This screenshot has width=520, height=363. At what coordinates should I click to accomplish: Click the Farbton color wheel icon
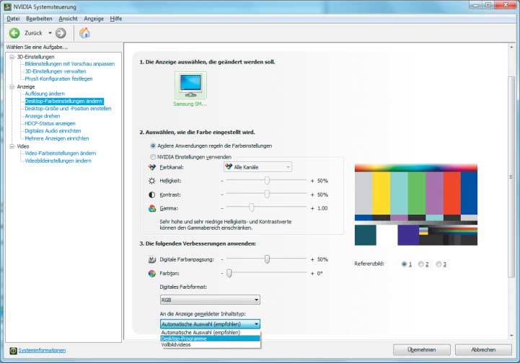pyautogui.click(x=152, y=274)
